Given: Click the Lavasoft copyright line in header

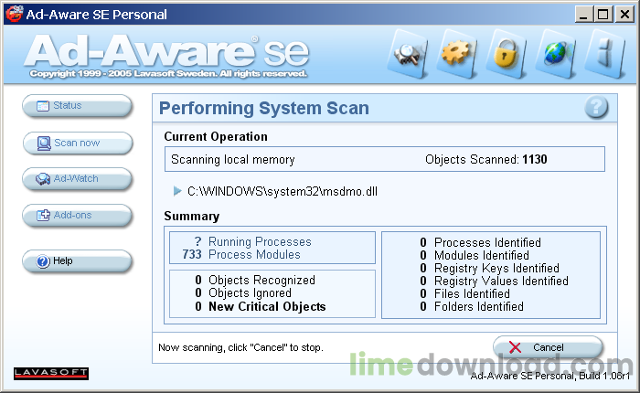Looking at the screenshot, I should (168, 73).
